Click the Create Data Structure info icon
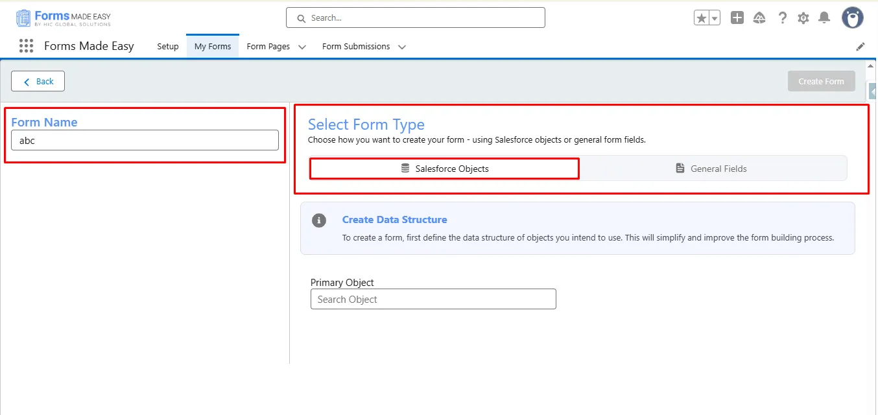 click(x=319, y=220)
